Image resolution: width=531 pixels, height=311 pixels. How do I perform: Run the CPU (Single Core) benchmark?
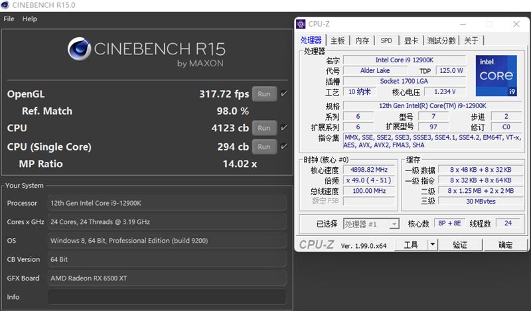point(264,147)
